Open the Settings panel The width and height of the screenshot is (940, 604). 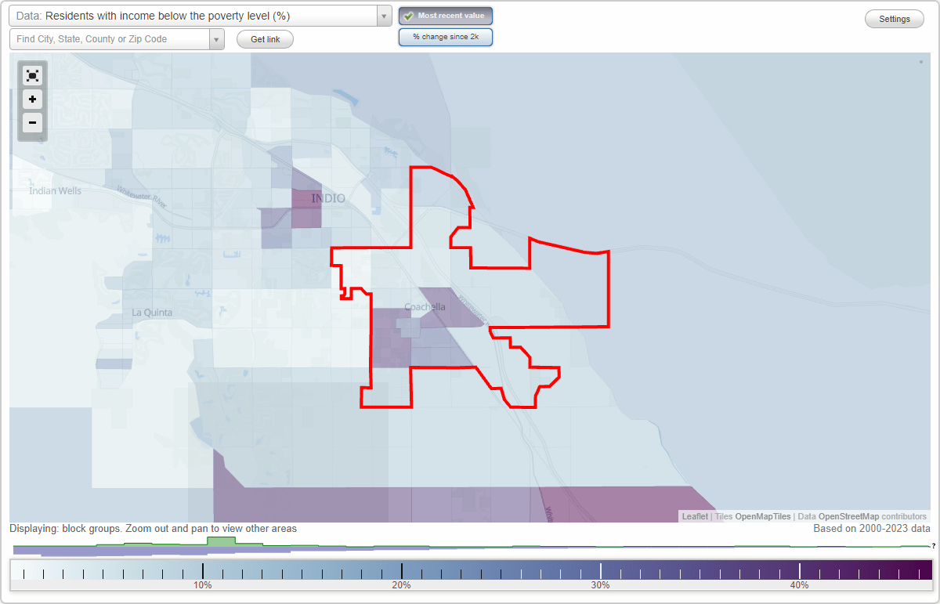(x=894, y=18)
